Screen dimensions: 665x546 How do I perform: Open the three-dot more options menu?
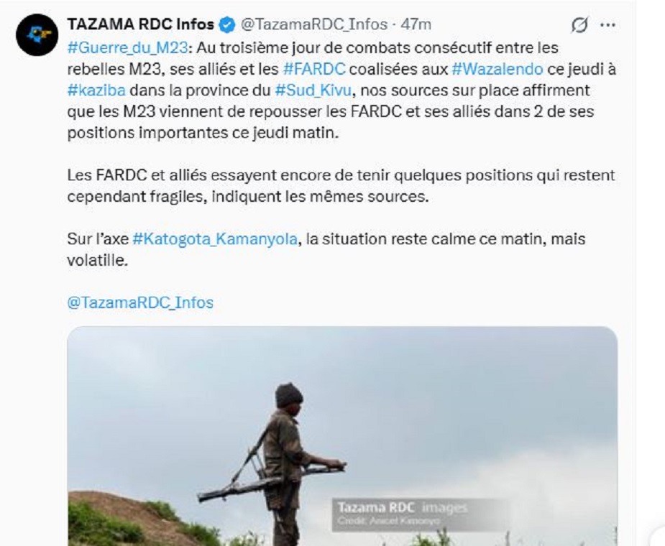pos(607,25)
